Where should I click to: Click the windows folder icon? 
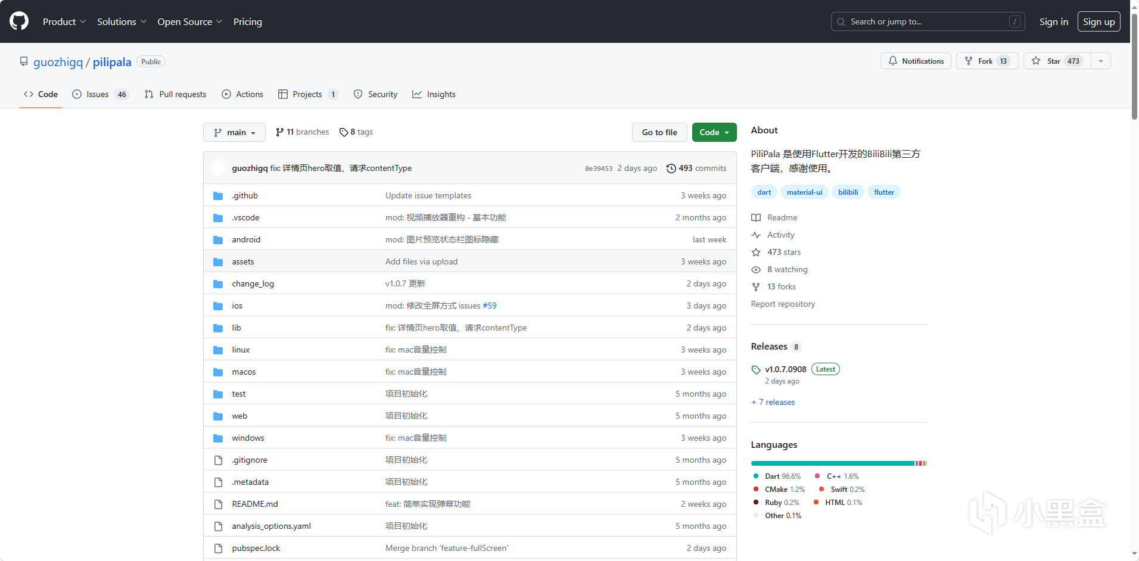pyautogui.click(x=218, y=438)
